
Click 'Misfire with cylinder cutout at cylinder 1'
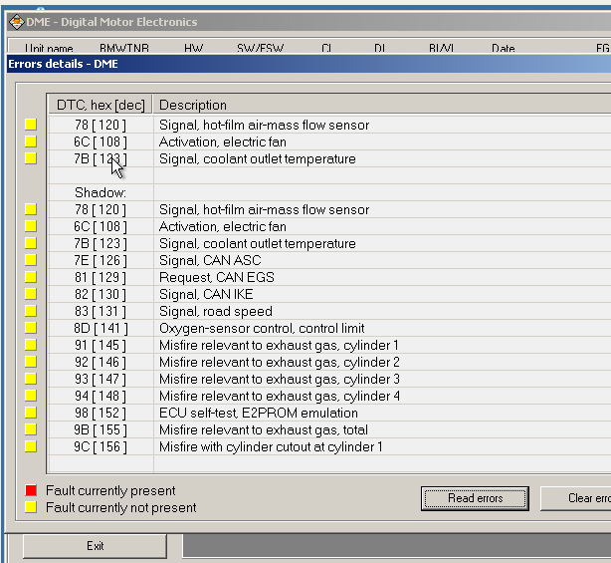[x=271, y=446]
